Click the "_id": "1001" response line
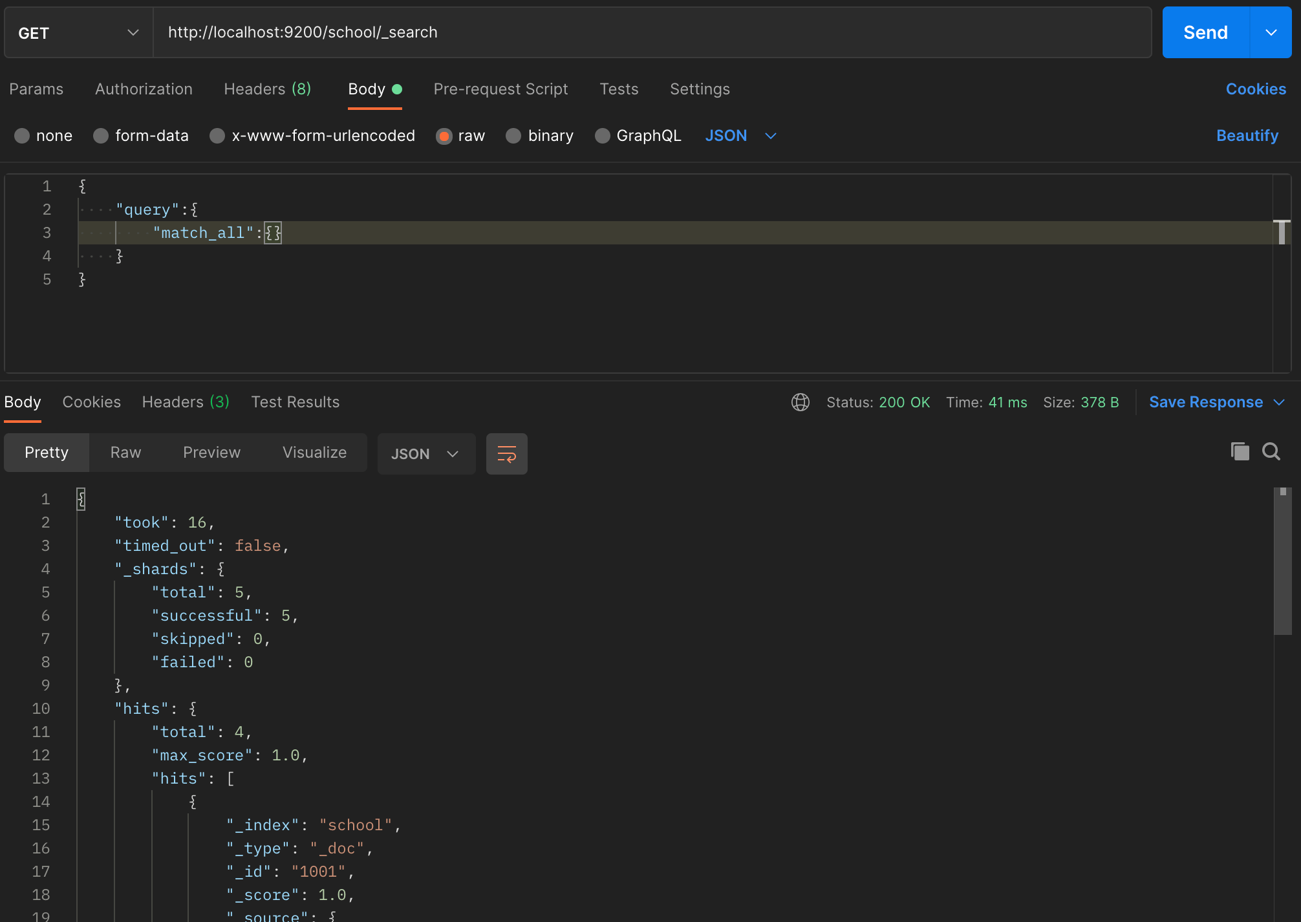This screenshot has height=922, width=1301. click(x=290, y=872)
